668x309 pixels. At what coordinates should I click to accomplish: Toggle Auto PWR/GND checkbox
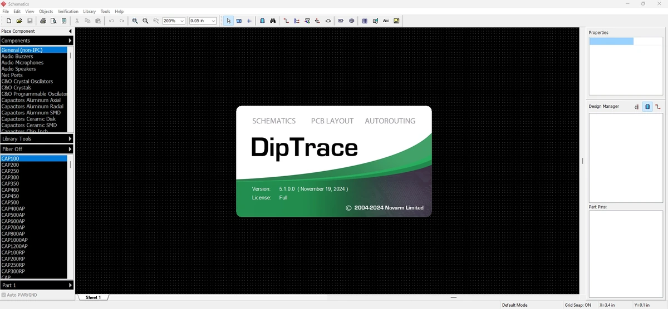4,295
